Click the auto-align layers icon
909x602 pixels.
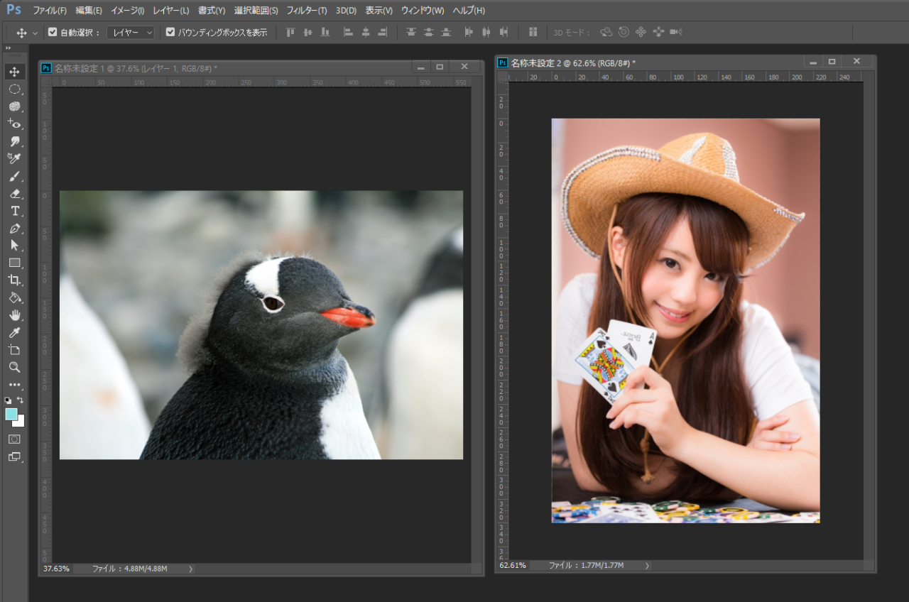point(533,32)
